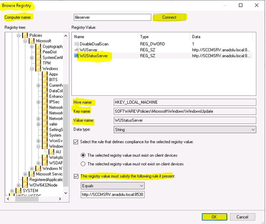The width and height of the screenshot is (266, 224).
Task: Click the Cancel button
Action: (x=242, y=217)
